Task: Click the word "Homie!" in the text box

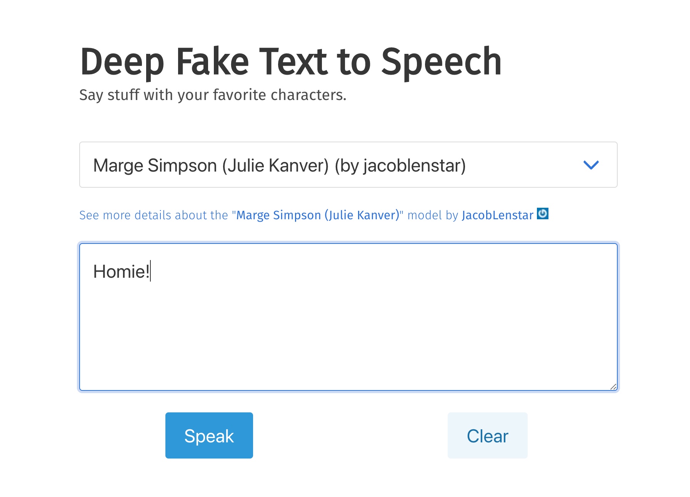Action: pyautogui.click(x=121, y=272)
